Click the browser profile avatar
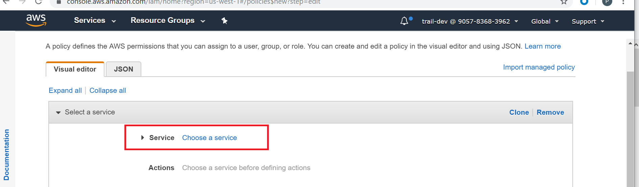This screenshot has width=639, height=187. (x=607, y=2)
